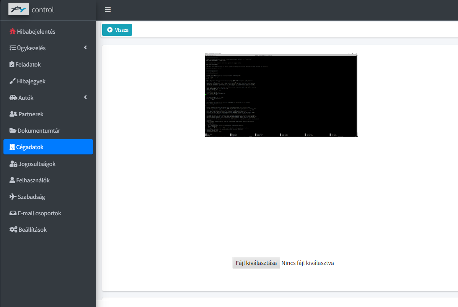The height and width of the screenshot is (307, 458).
Task: Toggle sidebar with the hamburger menu icon
Action: tap(108, 10)
